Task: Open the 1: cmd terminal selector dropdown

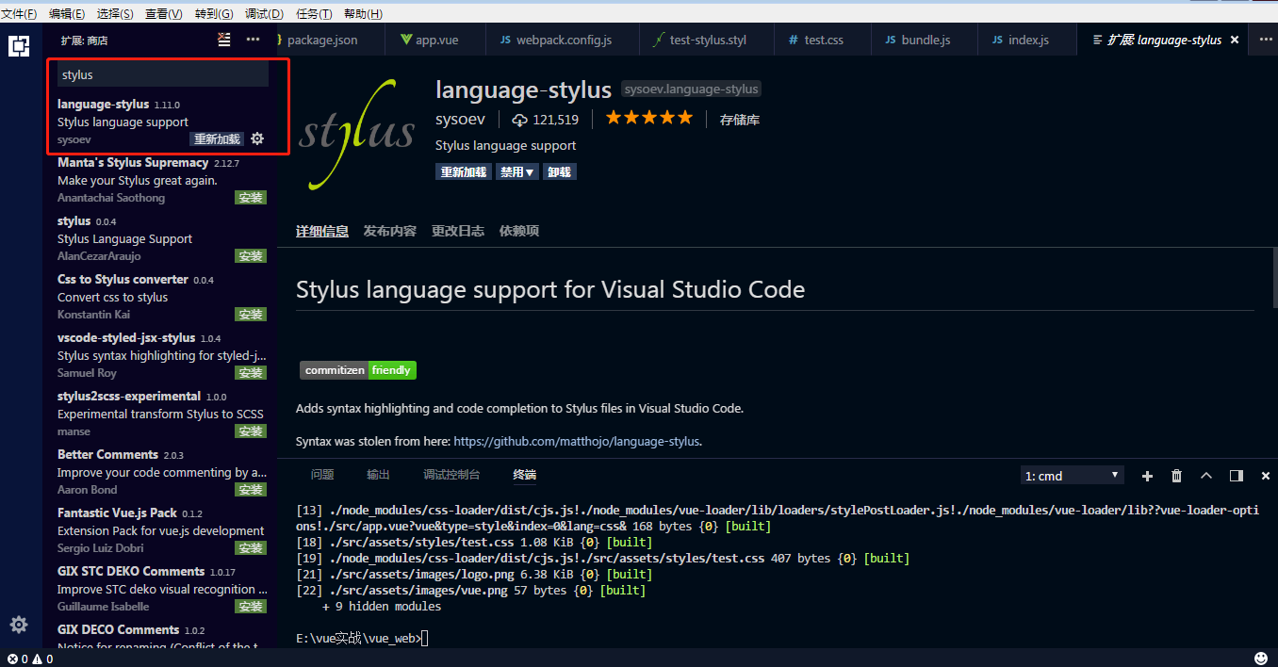Action: click(1072, 475)
